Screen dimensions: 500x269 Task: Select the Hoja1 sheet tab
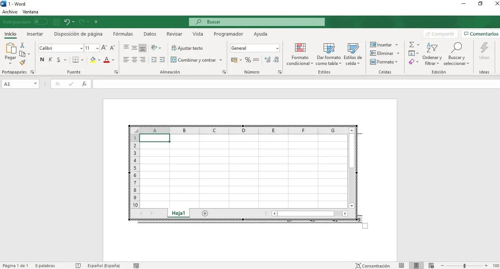tap(179, 213)
